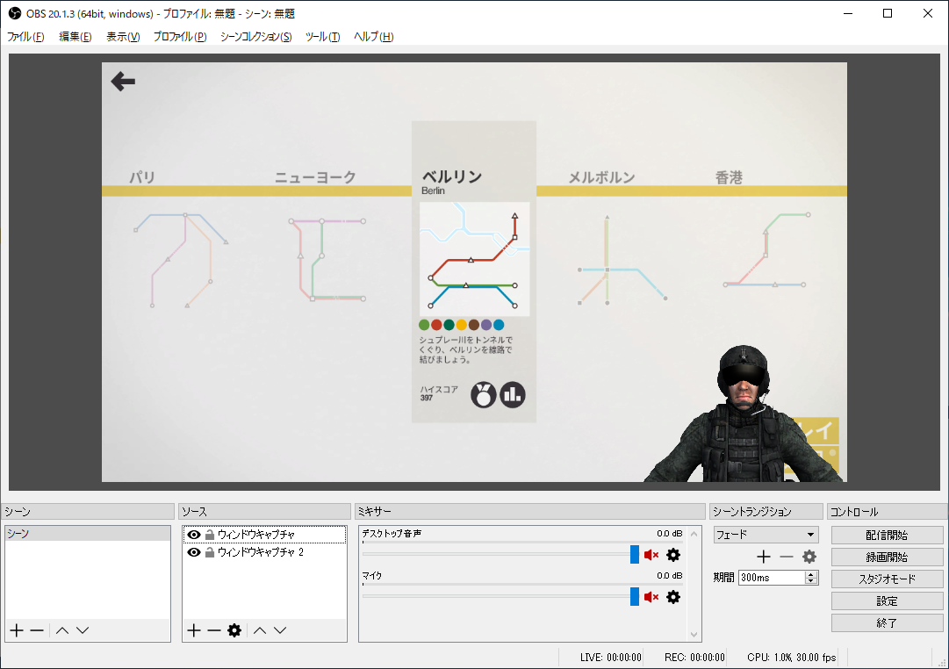Viewport: 949px width, 669px height.
Task: Open 表示(V) menu
Action: click(123, 36)
